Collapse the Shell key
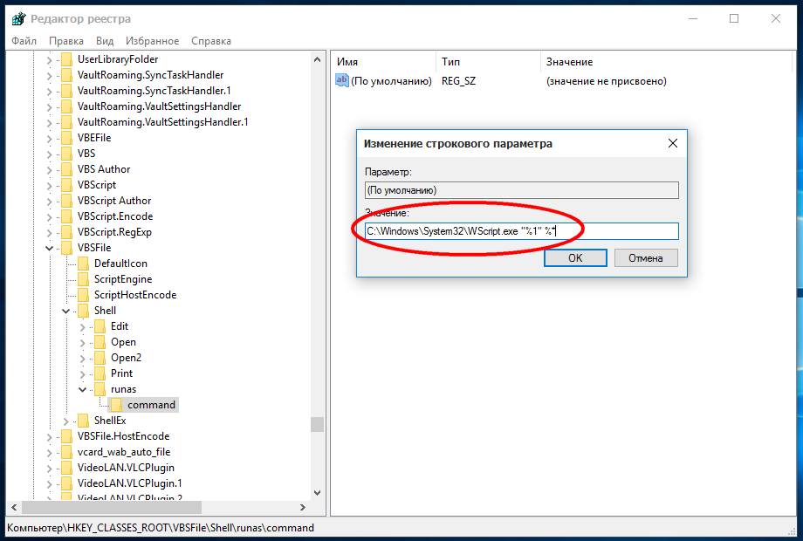 click(x=66, y=311)
